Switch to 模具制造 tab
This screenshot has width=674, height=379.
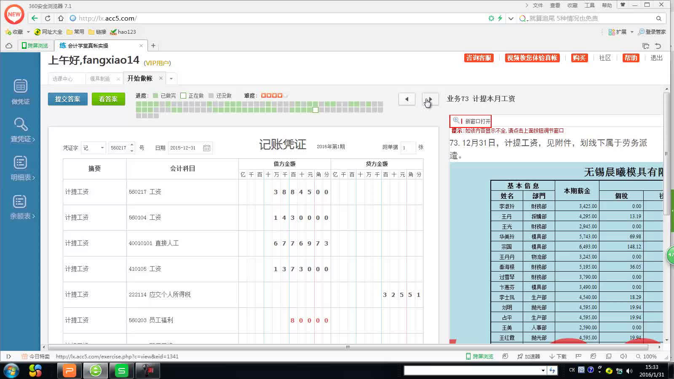pos(100,79)
